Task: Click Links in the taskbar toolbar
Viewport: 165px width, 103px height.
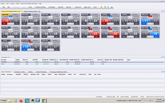Action: pyautogui.click(x=140, y=101)
